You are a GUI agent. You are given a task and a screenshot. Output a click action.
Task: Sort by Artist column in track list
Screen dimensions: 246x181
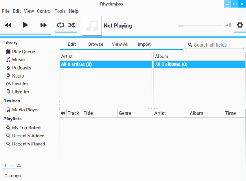pos(170,113)
